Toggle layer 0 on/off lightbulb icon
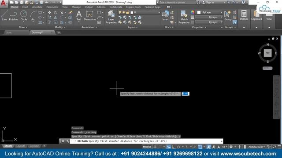This screenshot has width=282, height=158. (x=120, y=12)
